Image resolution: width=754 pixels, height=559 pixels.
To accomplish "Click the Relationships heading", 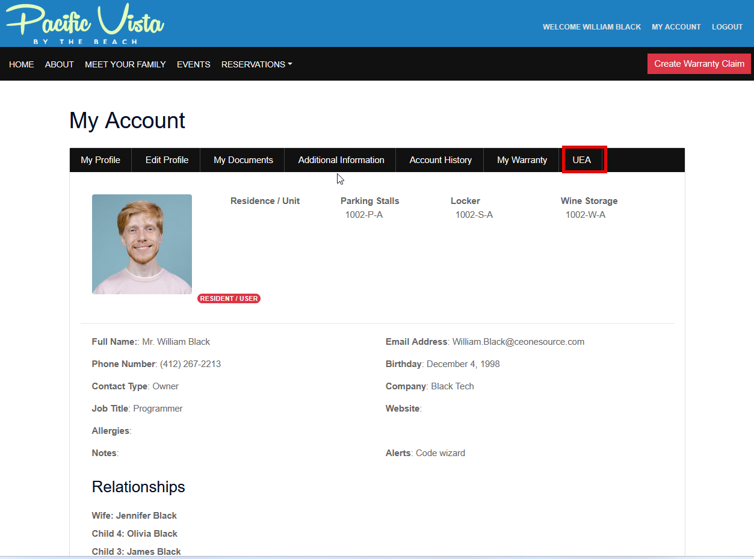I will (x=138, y=487).
